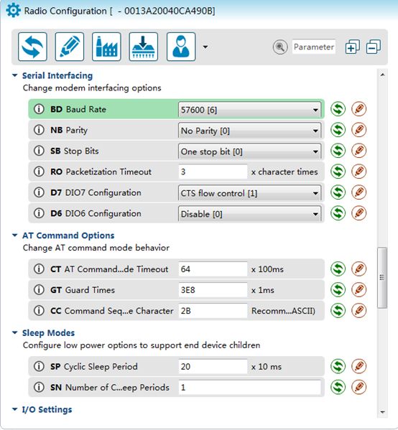
Task: Collapse the Serial Interfacing section
Action: (x=15, y=75)
